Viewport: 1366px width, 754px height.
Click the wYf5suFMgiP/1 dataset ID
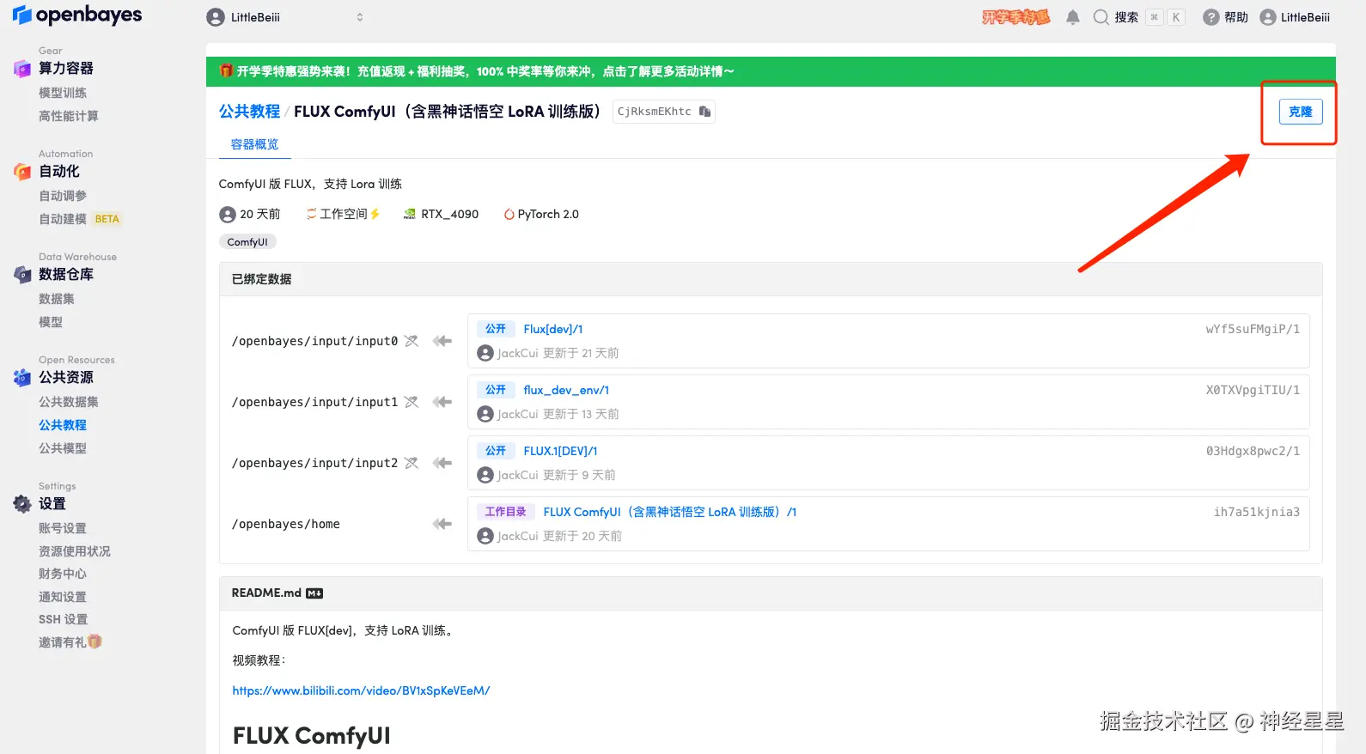1253,329
